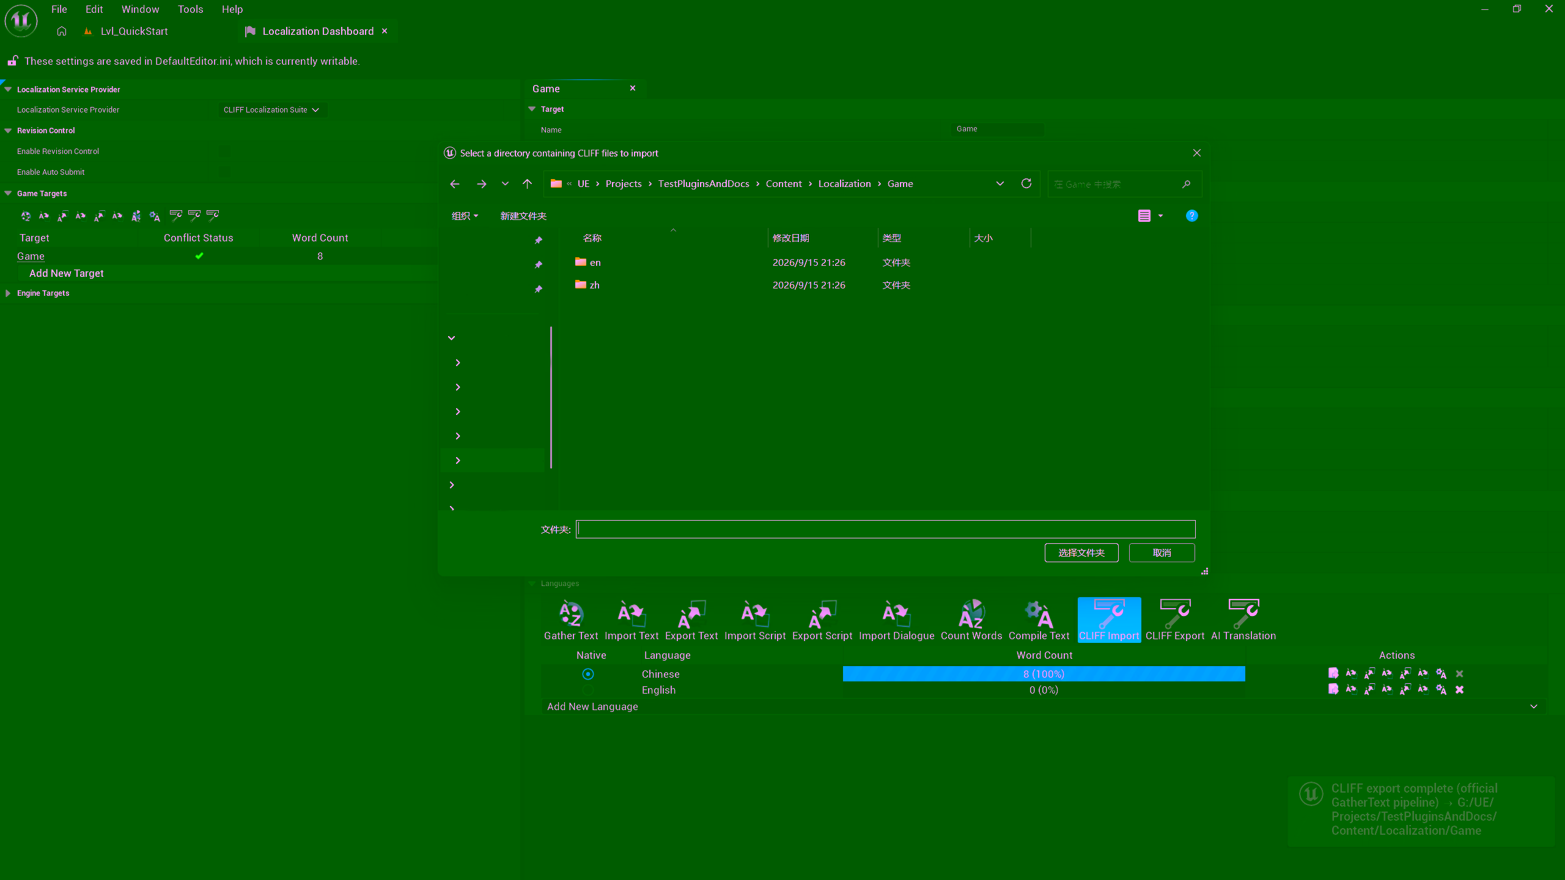This screenshot has width=1565, height=880.
Task: Click compile gear icon in Game Targets toolbar
Action: 155,216
